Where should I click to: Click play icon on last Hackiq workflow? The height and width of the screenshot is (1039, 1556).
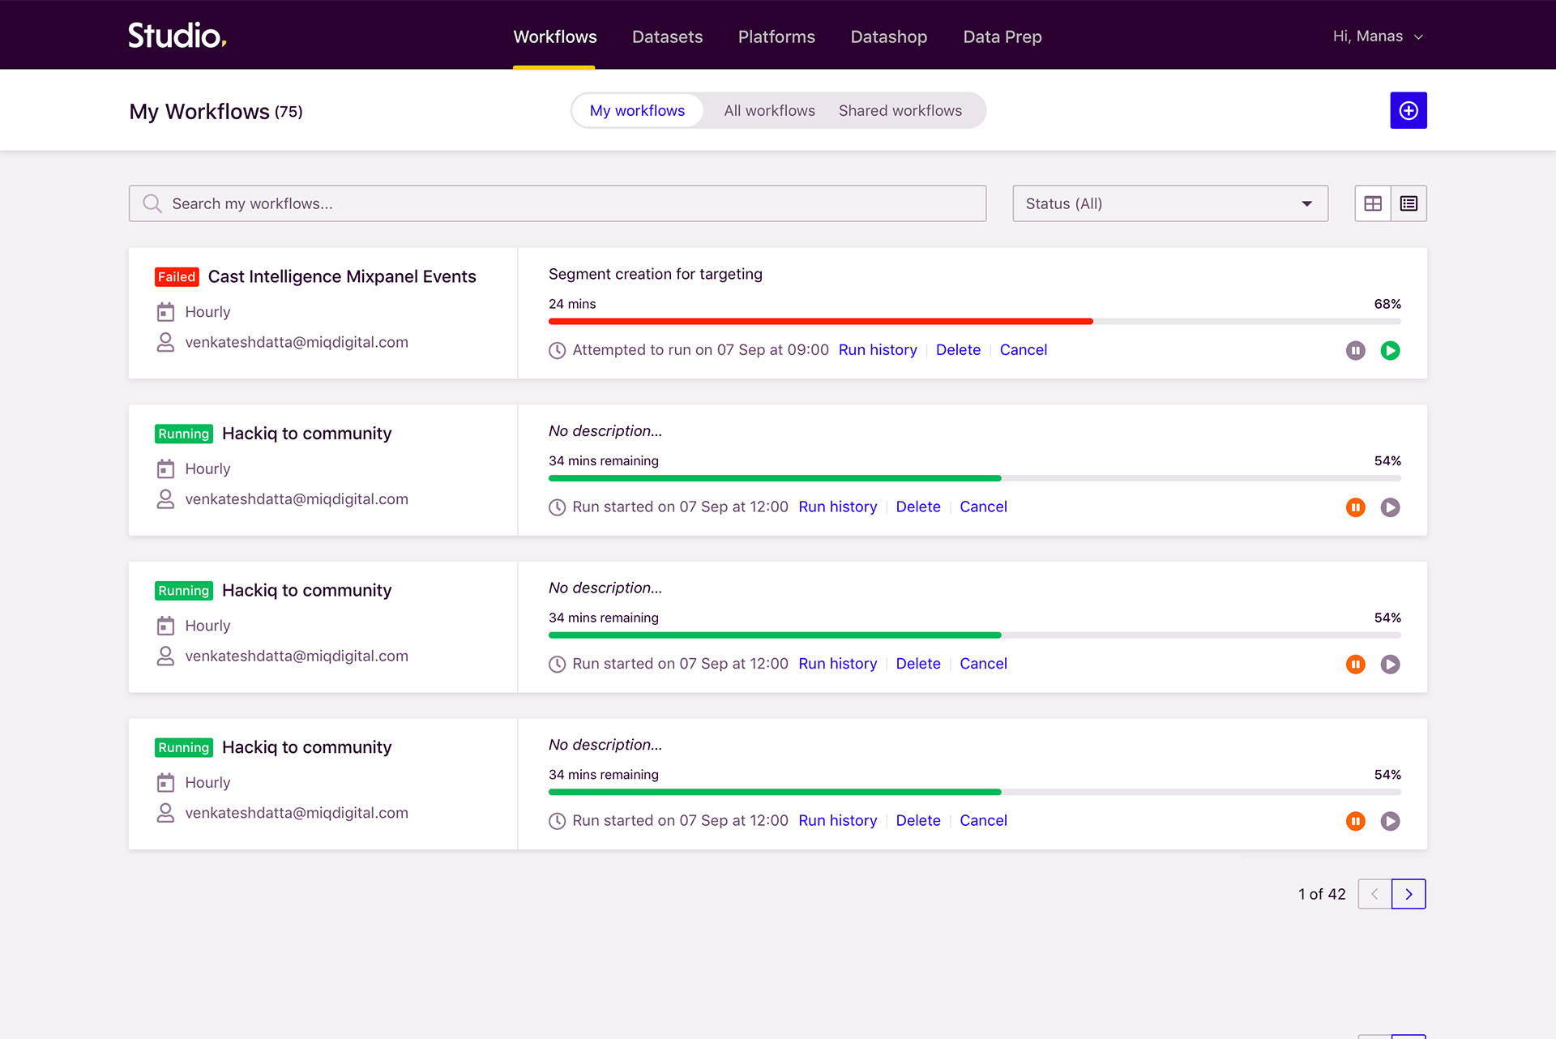click(1390, 821)
